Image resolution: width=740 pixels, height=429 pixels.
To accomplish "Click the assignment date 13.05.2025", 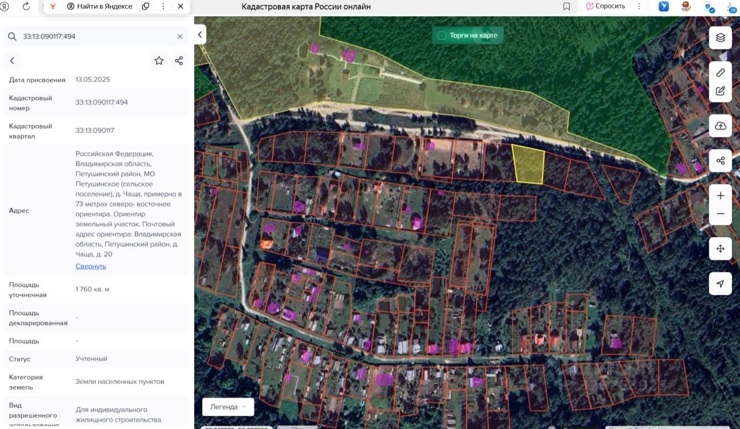I will click(92, 80).
